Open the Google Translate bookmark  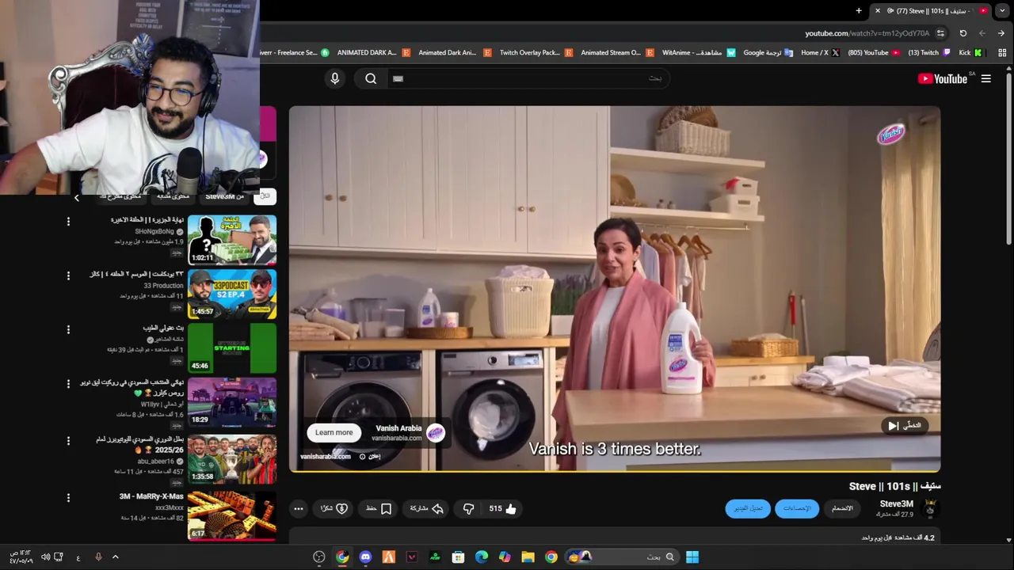(x=768, y=53)
